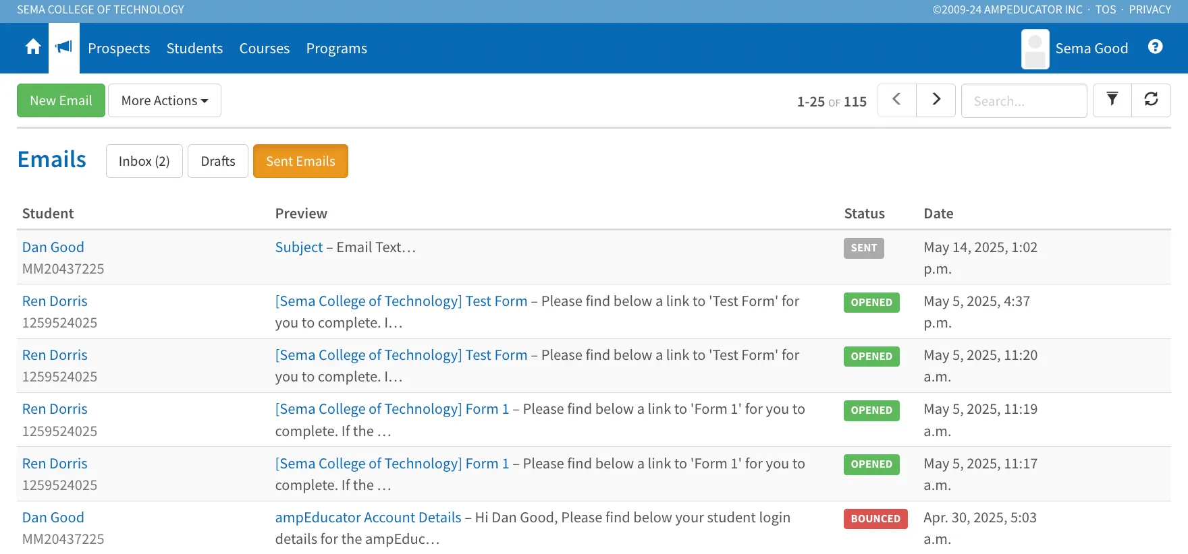Open the Form 1 email sent 11:19 a.m.

392,409
